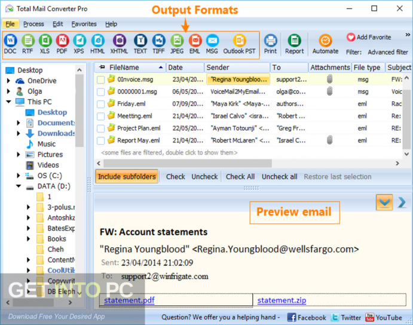Open Advanced filter
The height and width of the screenshot is (325, 413).
[388, 52]
